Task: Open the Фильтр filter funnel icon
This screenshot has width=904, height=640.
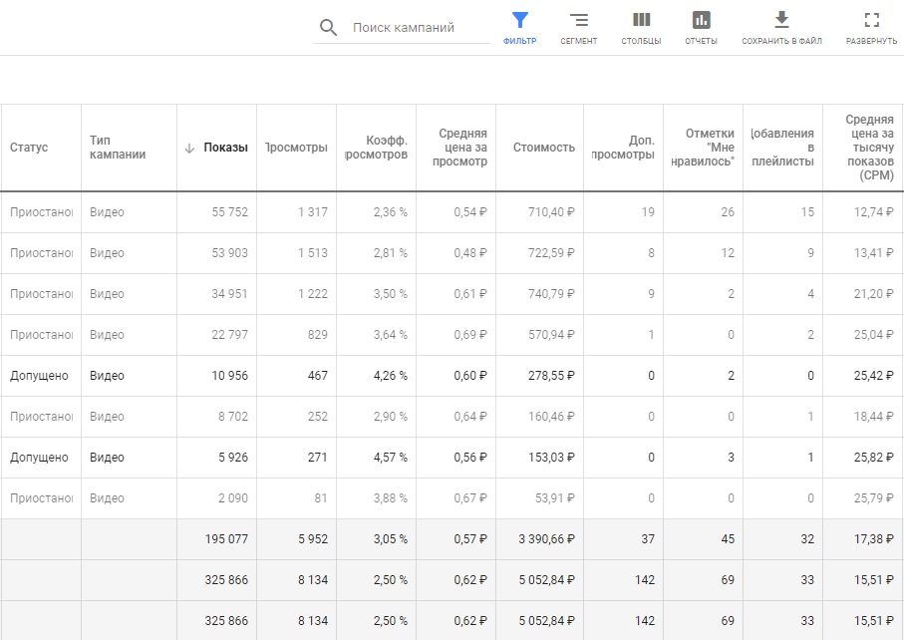Action: tap(519, 21)
